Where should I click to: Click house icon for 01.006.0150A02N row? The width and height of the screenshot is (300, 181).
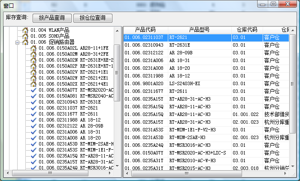point(33,60)
